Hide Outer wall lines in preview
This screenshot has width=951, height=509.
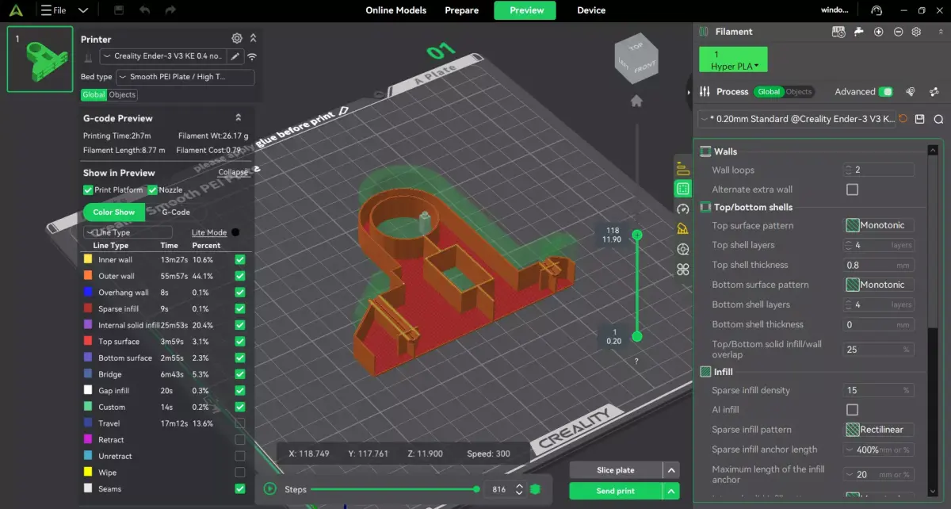240,276
